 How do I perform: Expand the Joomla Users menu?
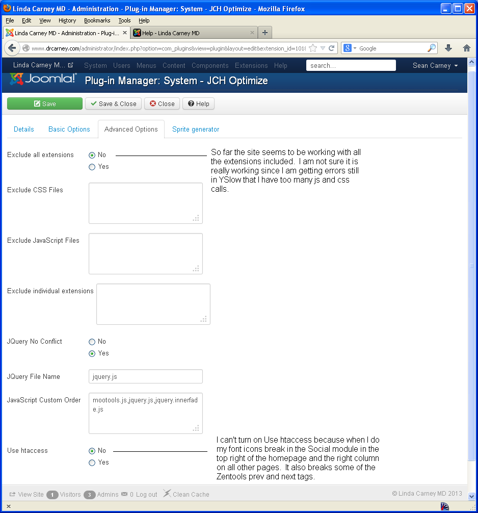tap(122, 65)
